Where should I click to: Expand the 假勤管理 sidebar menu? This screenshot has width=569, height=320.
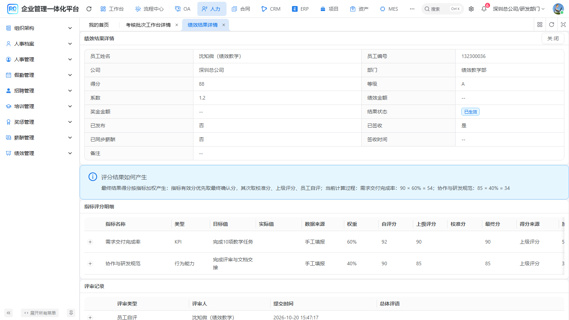(x=39, y=75)
